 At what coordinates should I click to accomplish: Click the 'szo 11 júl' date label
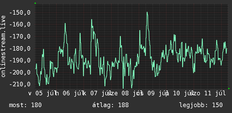[x=208, y=93]
